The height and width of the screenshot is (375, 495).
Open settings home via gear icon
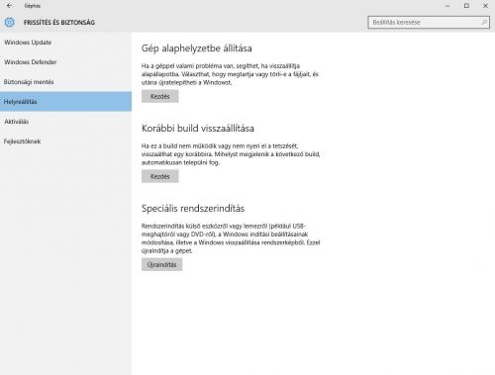tap(9, 22)
